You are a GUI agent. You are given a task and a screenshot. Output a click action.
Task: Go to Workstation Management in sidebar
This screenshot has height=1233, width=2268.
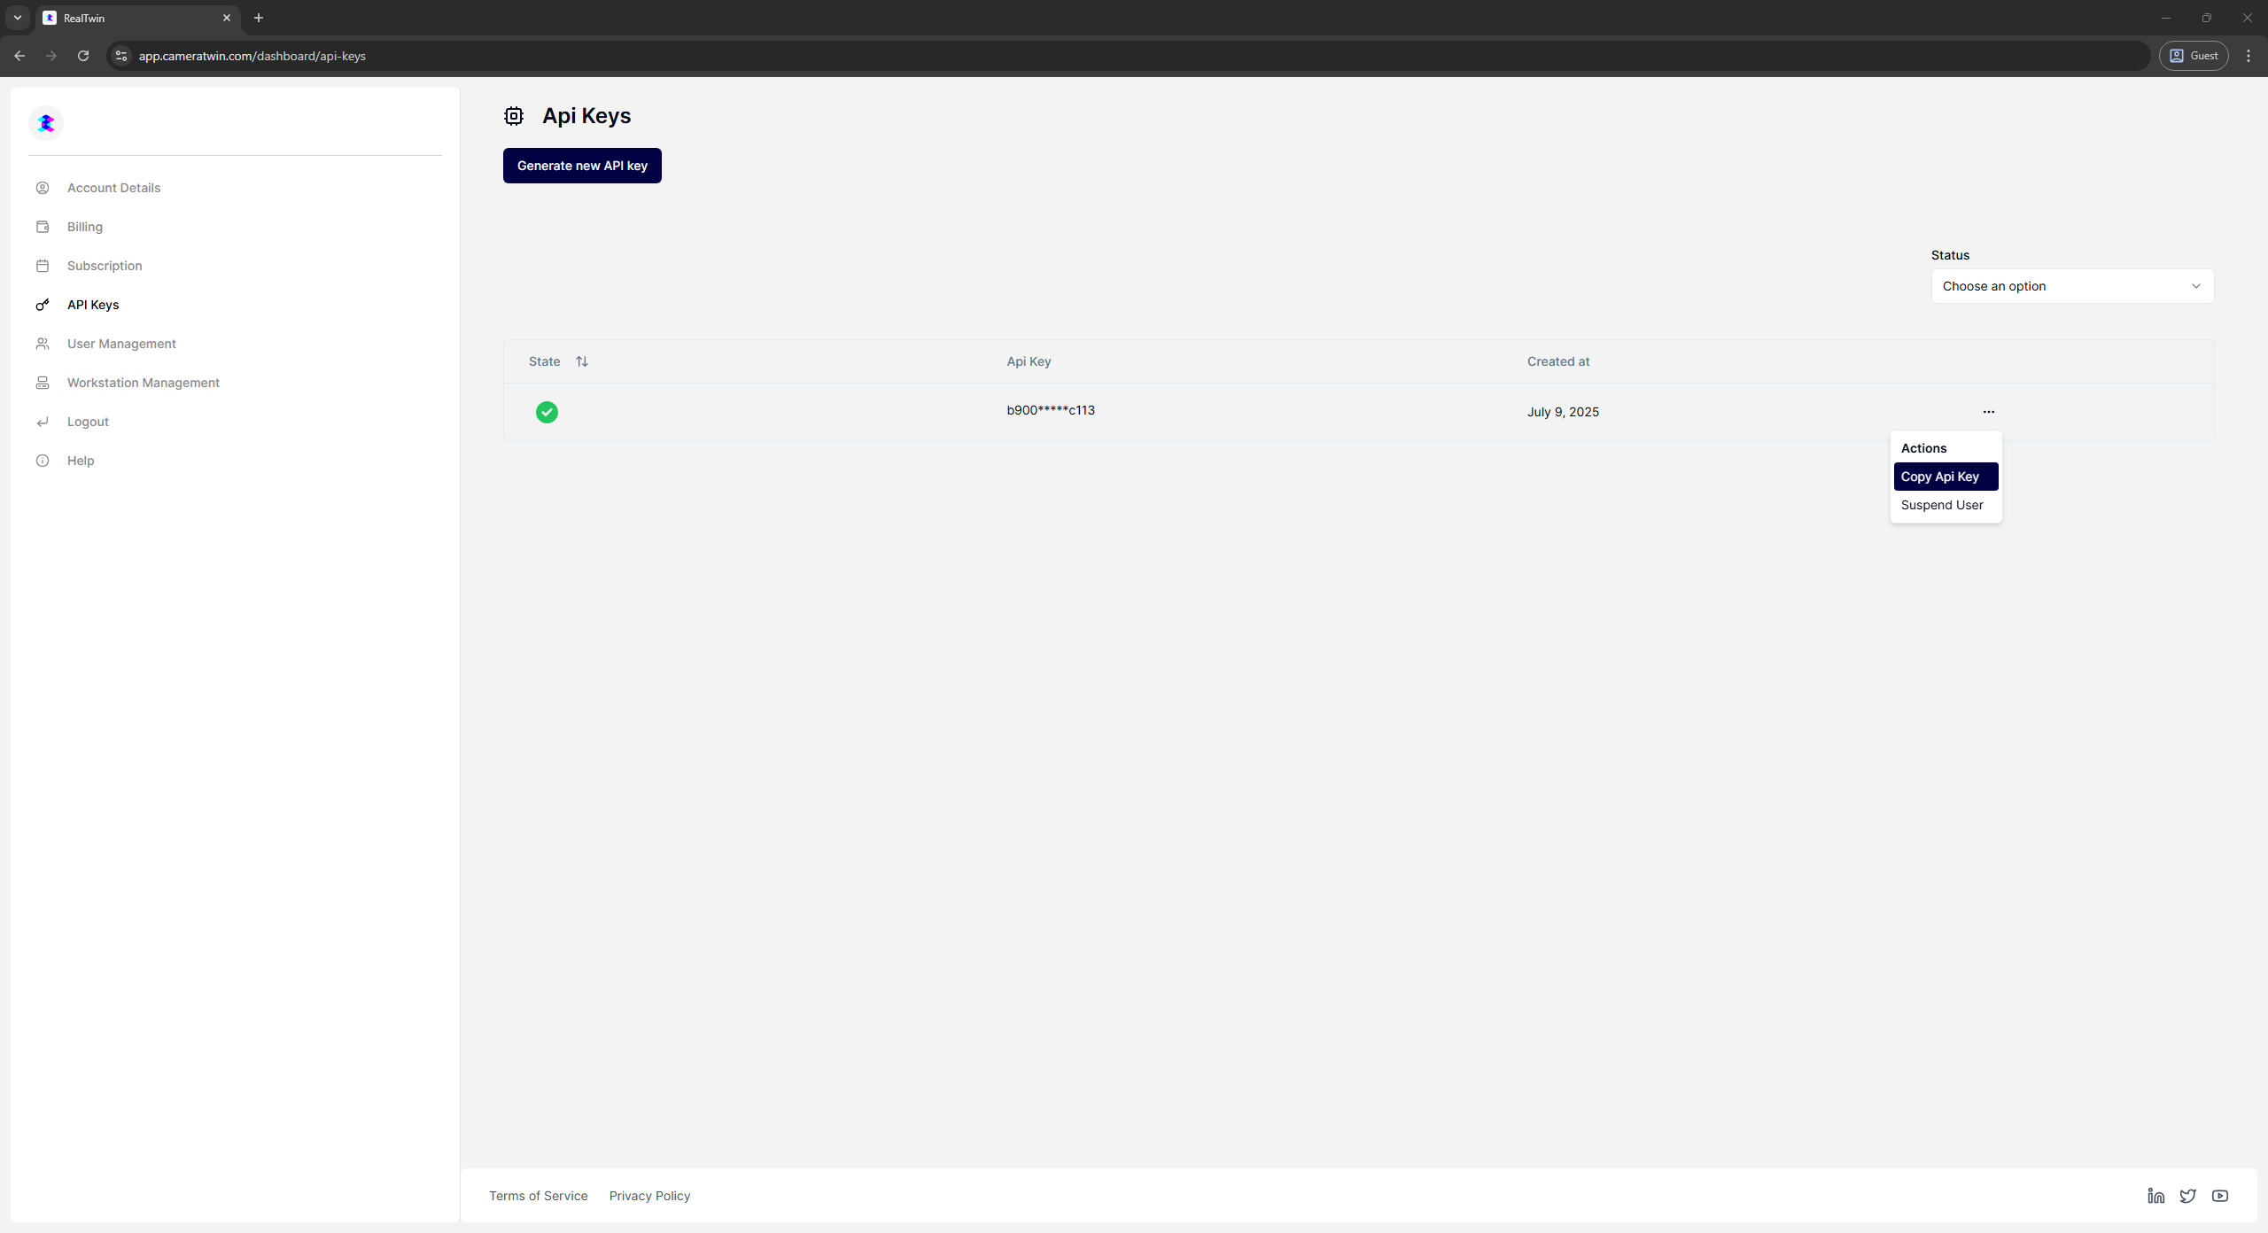tap(143, 383)
